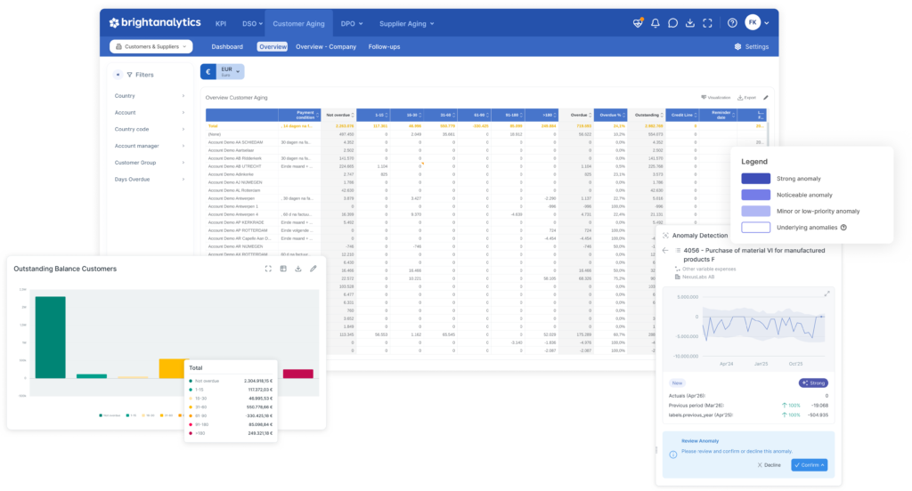Click the Noticeable anomaly color swatch
The width and height of the screenshot is (912, 491).
(755, 195)
